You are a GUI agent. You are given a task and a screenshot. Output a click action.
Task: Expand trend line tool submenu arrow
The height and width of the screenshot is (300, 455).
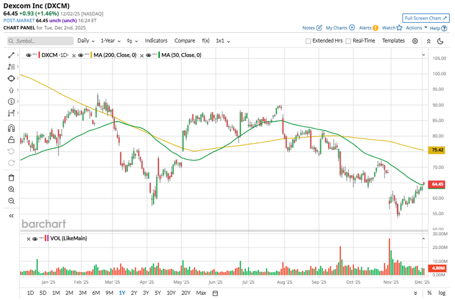click(18, 55)
